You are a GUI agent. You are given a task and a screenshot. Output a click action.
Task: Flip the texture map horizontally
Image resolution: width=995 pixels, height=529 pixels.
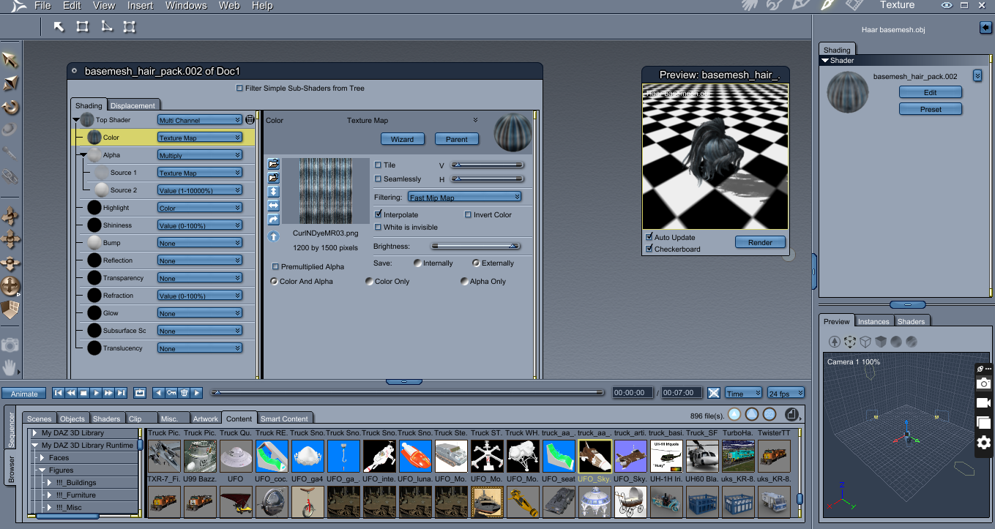point(274,206)
